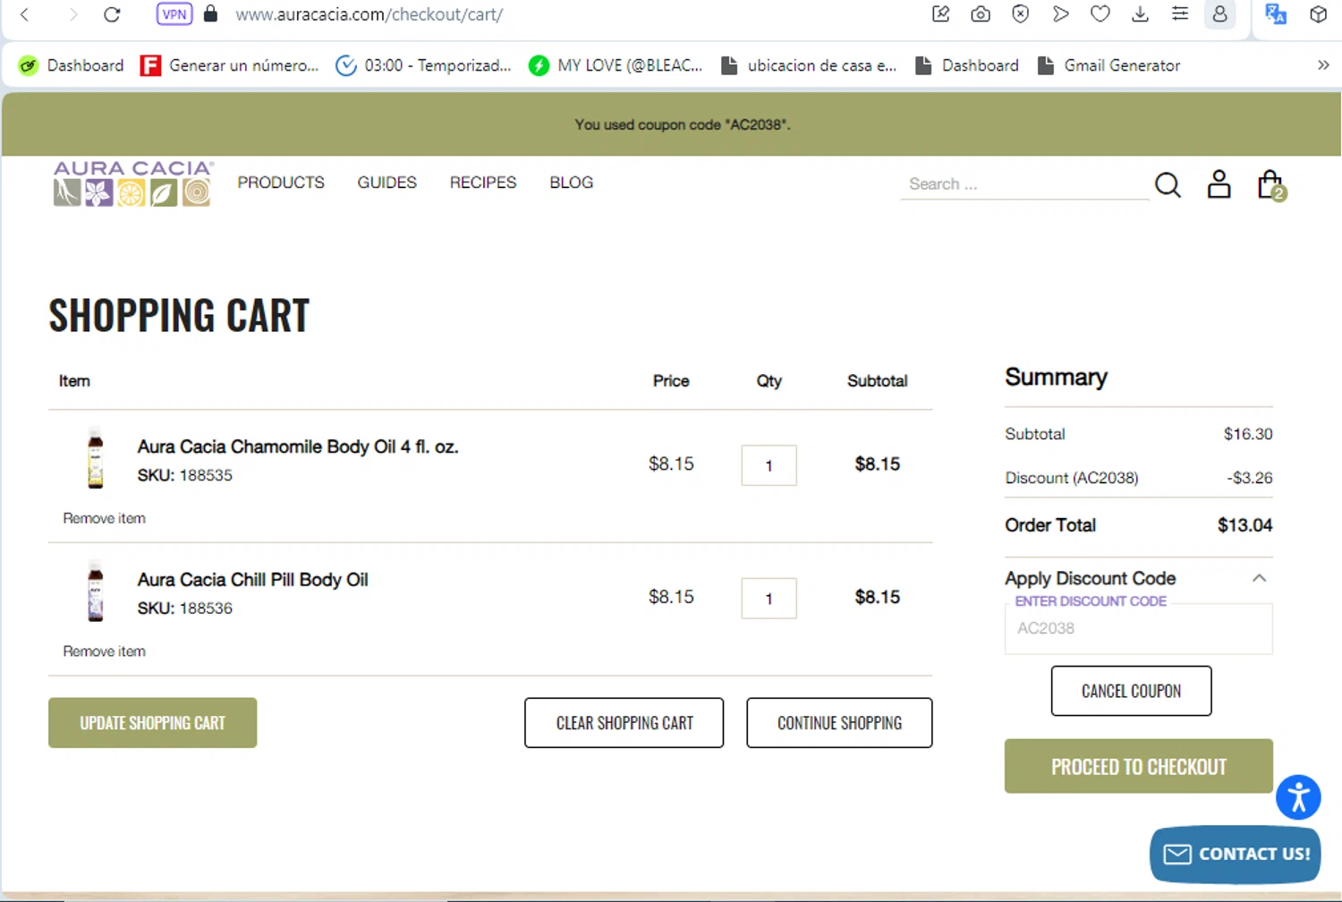The width and height of the screenshot is (1342, 902).
Task: Open the 03:00 Temporizador bookmark
Action: coord(423,65)
